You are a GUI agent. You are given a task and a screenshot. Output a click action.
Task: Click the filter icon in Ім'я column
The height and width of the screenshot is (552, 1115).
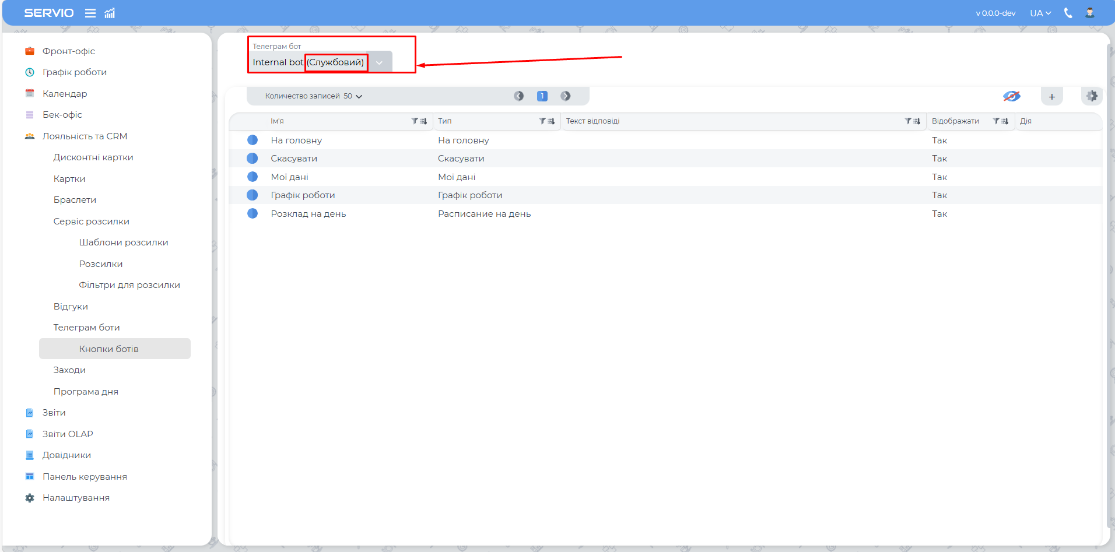click(415, 121)
